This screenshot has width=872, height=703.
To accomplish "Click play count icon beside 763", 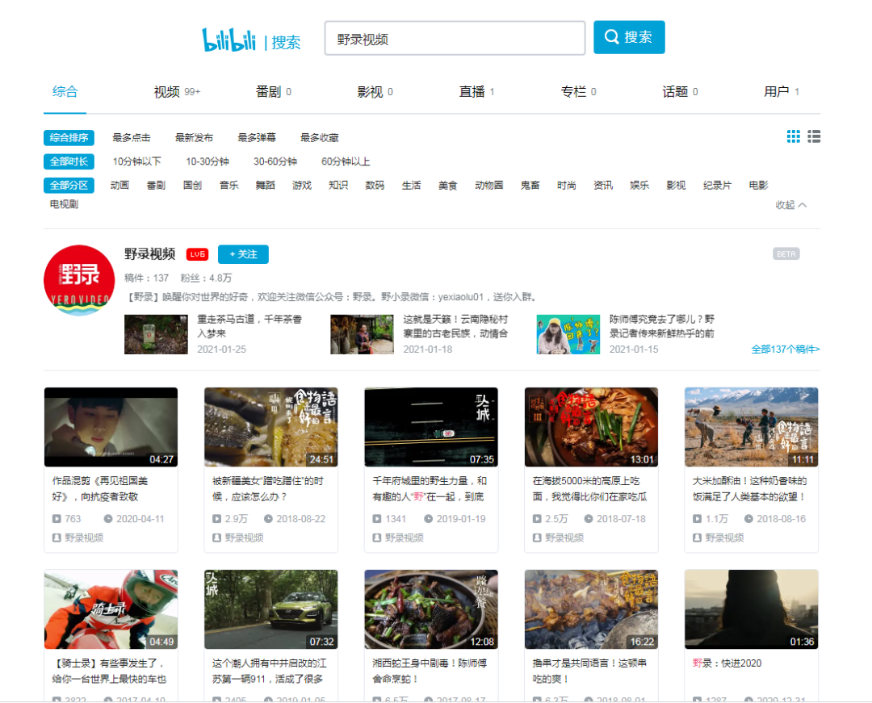I will [57, 518].
